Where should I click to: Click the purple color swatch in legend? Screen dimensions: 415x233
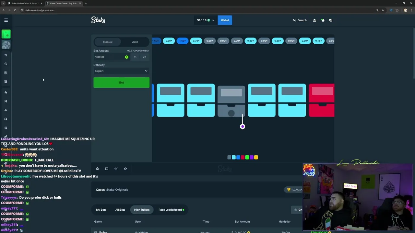pyautogui.click(x=252, y=157)
